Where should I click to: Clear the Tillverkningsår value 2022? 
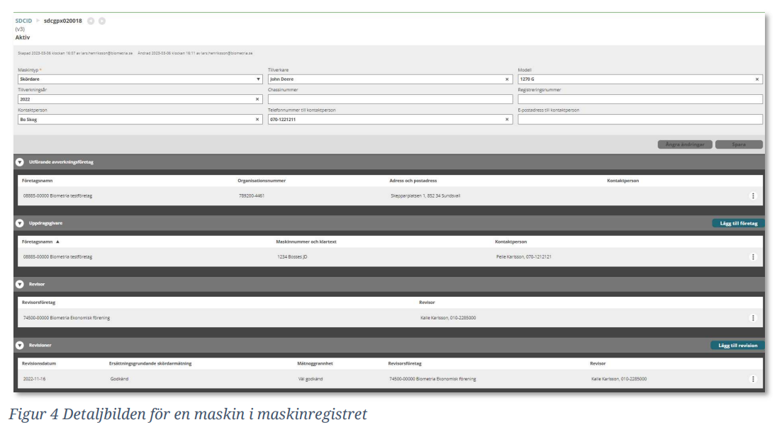pyautogui.click(x=257, y=99)
